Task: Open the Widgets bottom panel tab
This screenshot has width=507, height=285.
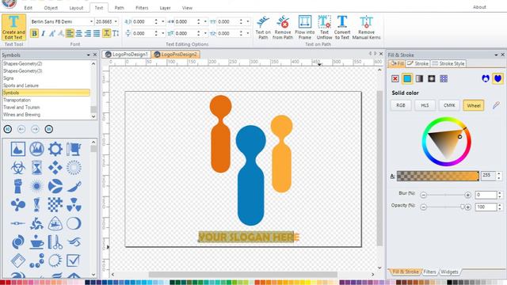Action: pos(449,272)
